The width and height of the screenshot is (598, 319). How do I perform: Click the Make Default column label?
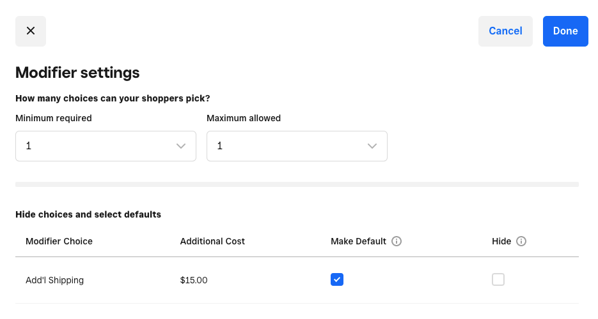358,241
